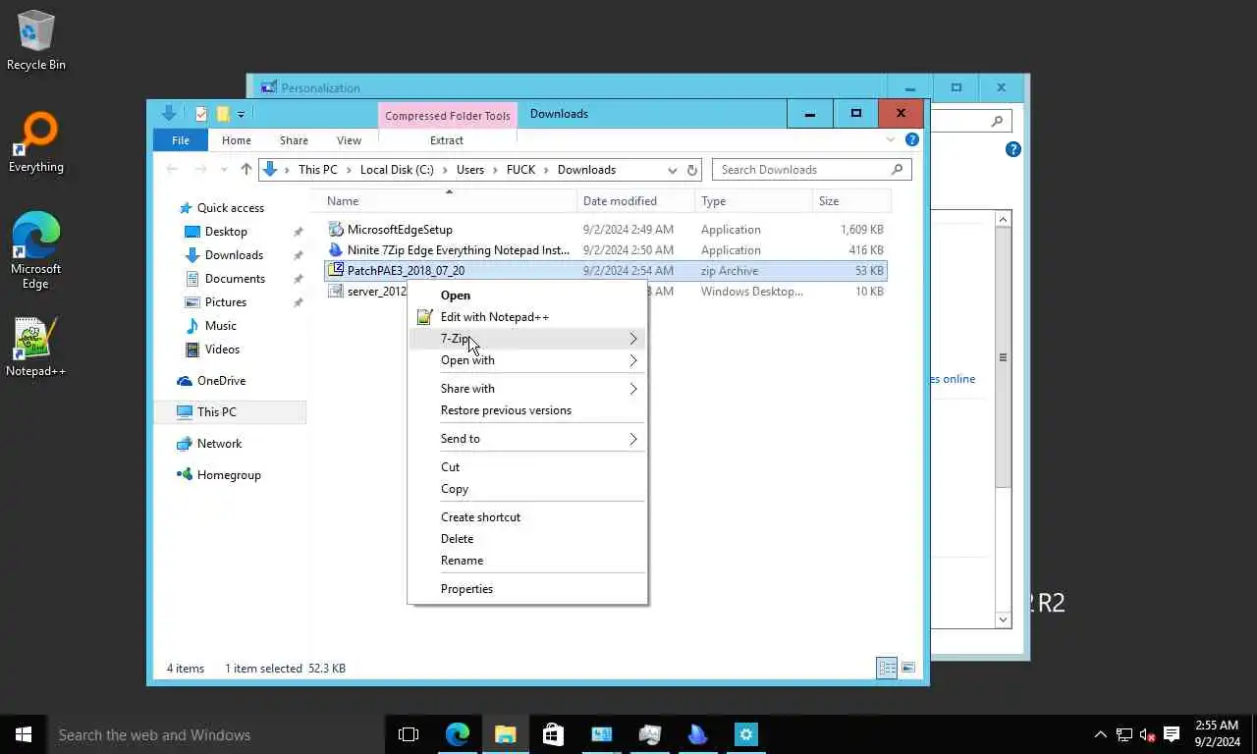Expand the 7-Zip submenu

click(527, 339)
